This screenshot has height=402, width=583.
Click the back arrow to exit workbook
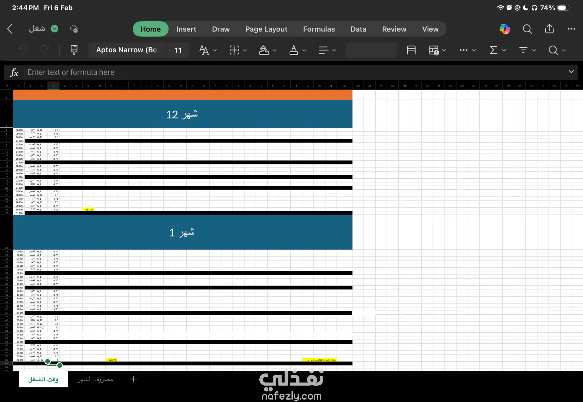(10, 29)
